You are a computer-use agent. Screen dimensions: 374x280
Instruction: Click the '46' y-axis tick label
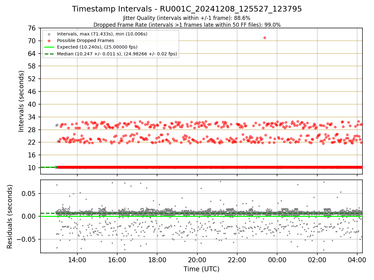click(x=32, y=91)
